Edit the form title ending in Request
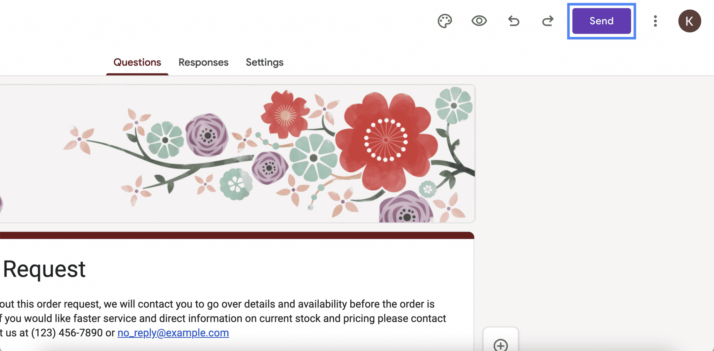Image resolution: width=714 pixels, height=351 pixels. tap(44, 269)
